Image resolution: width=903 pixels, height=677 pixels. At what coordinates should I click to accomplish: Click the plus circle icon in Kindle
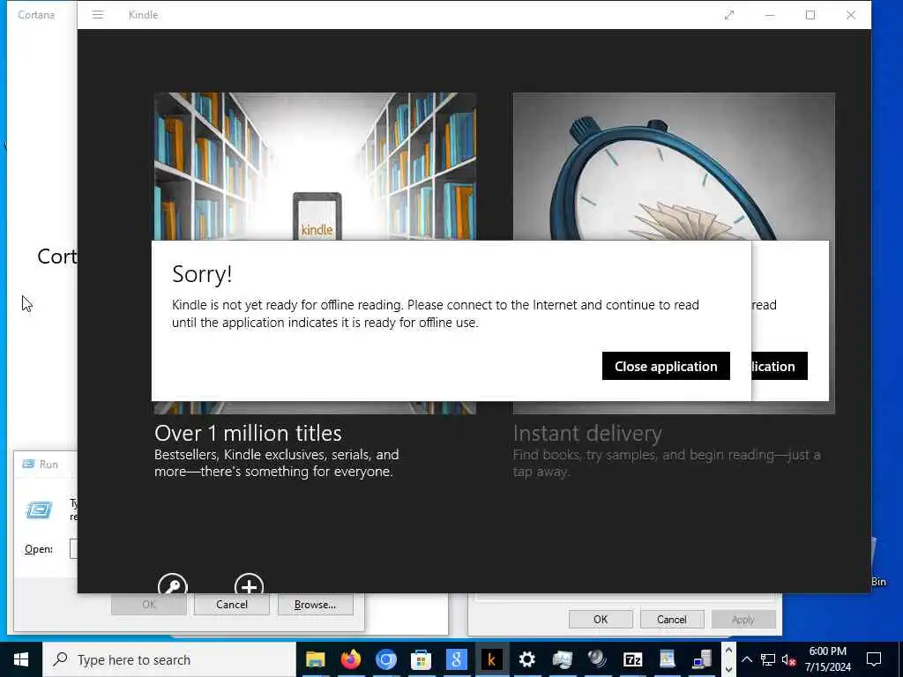click(x=249, y=584)
